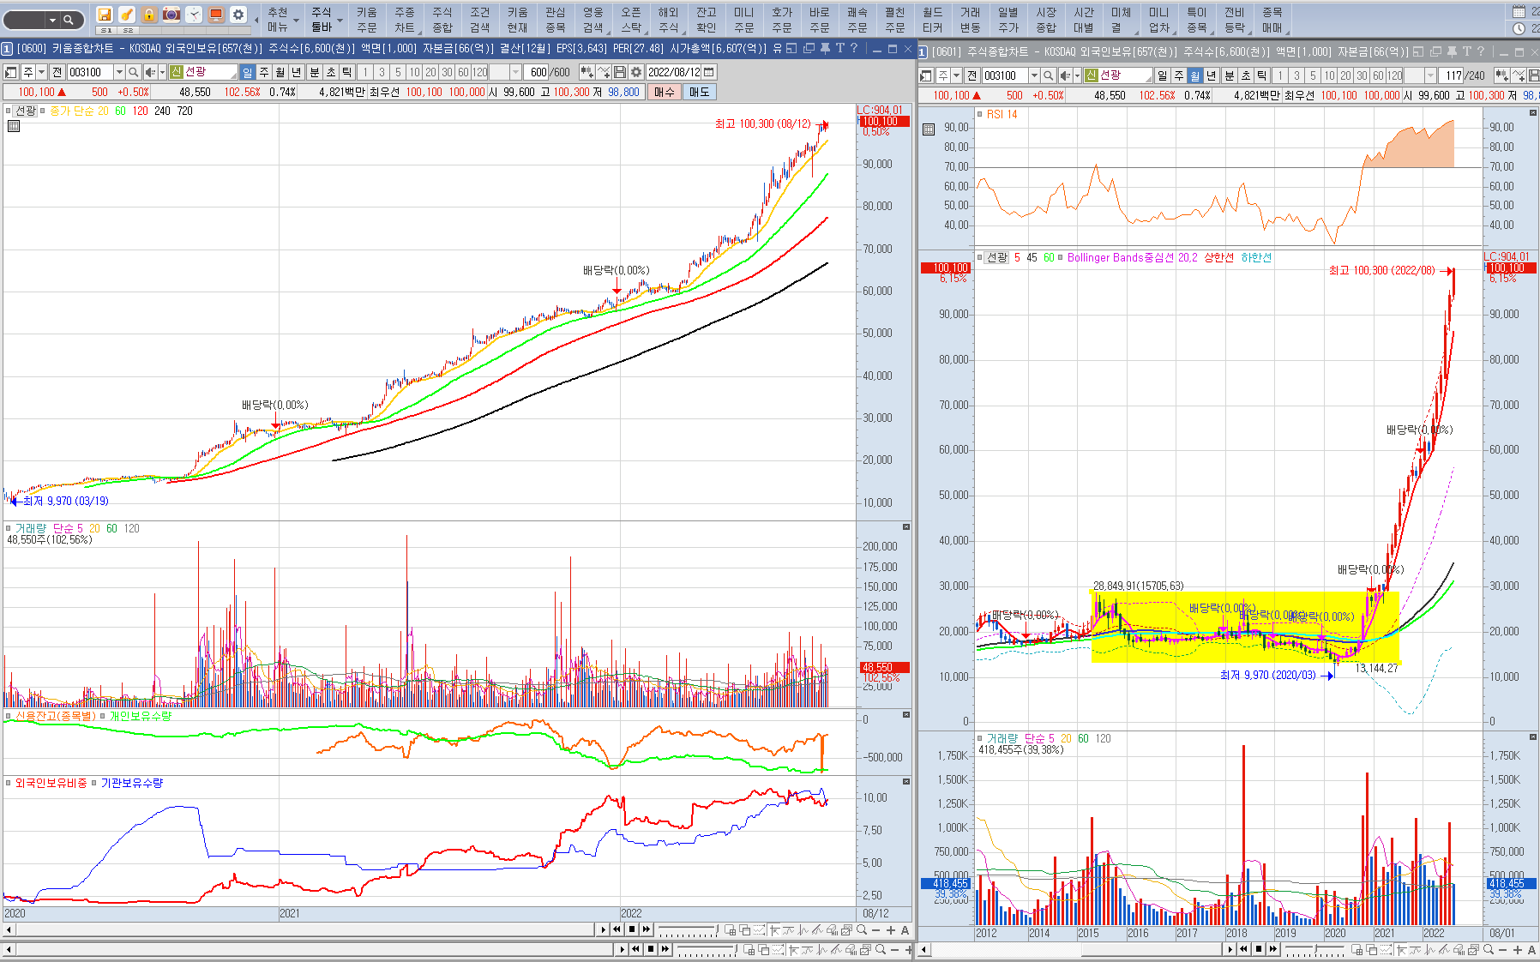This screenshot has height=962, width=1540.
Task: Open 조건검색 menu item
Action: [480, 20]
